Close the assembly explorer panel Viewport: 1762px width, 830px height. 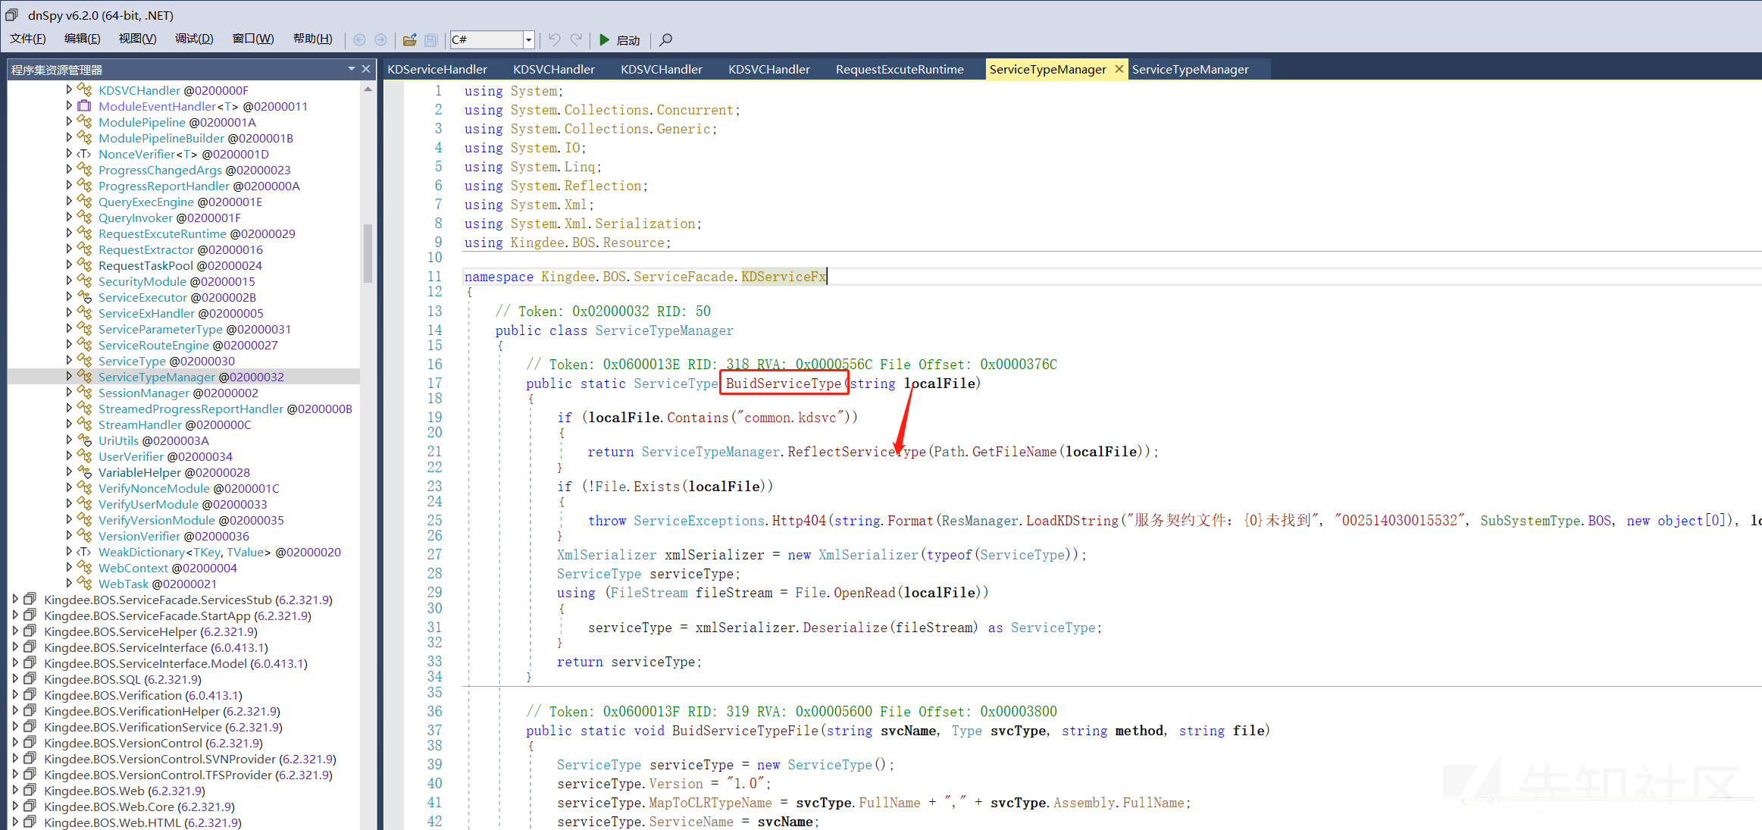[x=366, y=69]
